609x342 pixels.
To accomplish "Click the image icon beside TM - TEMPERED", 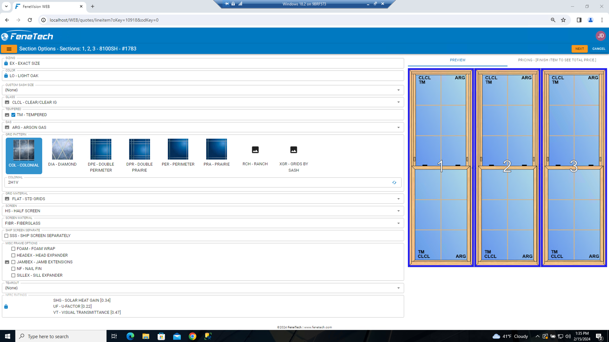I will click(7, 115).
